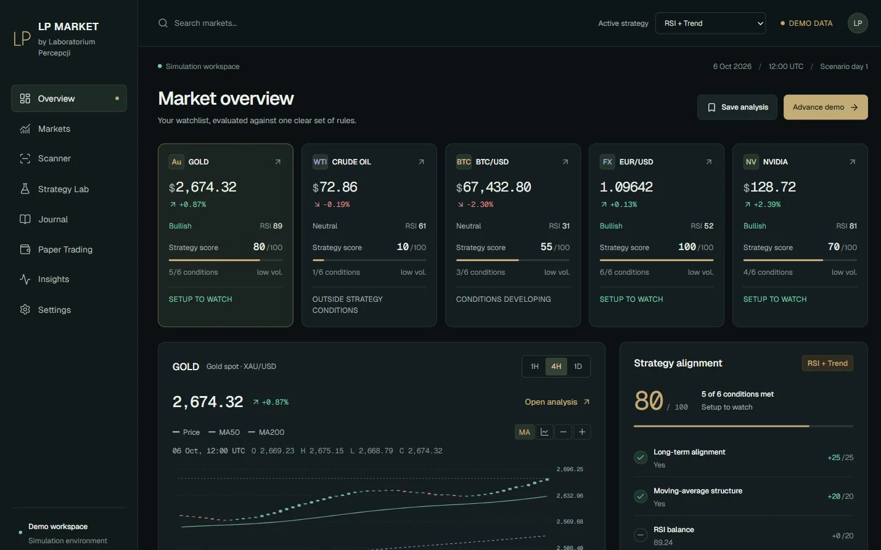Open the Settings gear icon
Viewport: 881px width, 550px height.
click(x=25, y=310)
